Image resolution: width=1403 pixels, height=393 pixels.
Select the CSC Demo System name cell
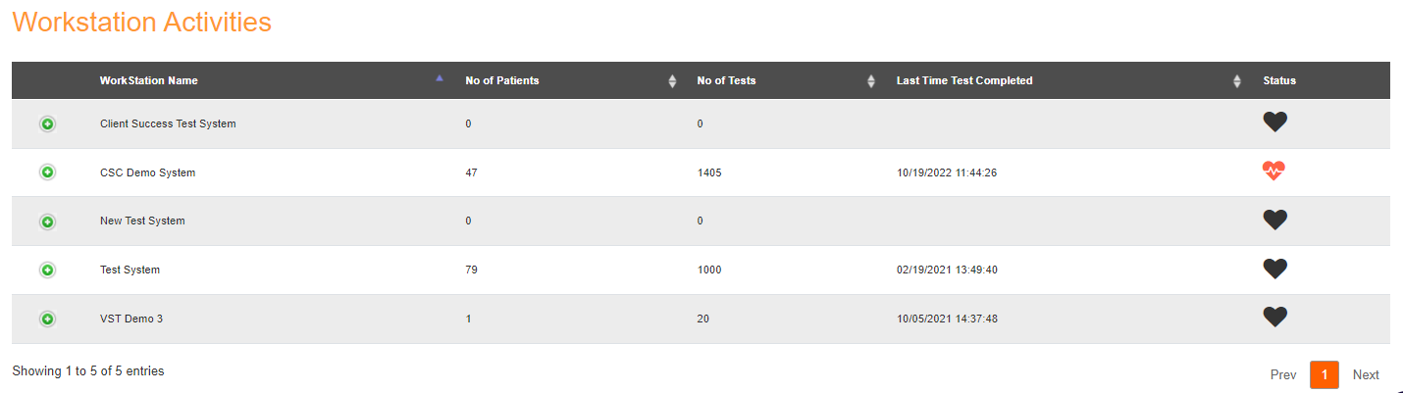[147, 172]
